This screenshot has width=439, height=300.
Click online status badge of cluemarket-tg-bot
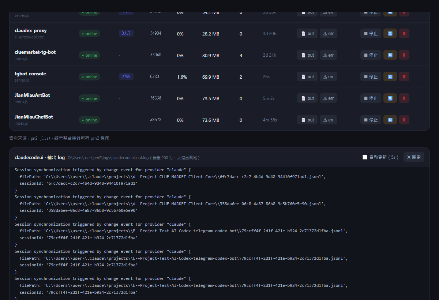click(x=89, y=55)
